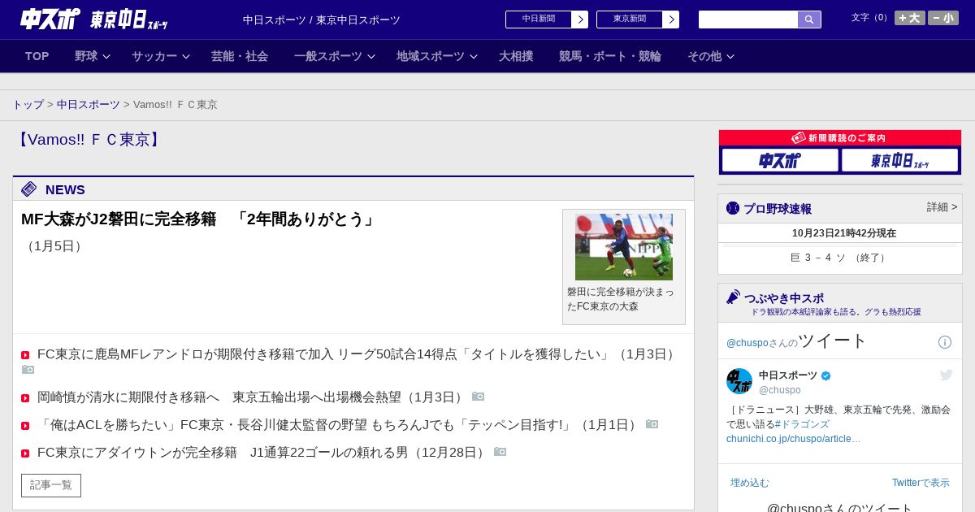Open the 東京新聞 link button
The width and height of the screenshot is (975, 512).
point(630,20)
